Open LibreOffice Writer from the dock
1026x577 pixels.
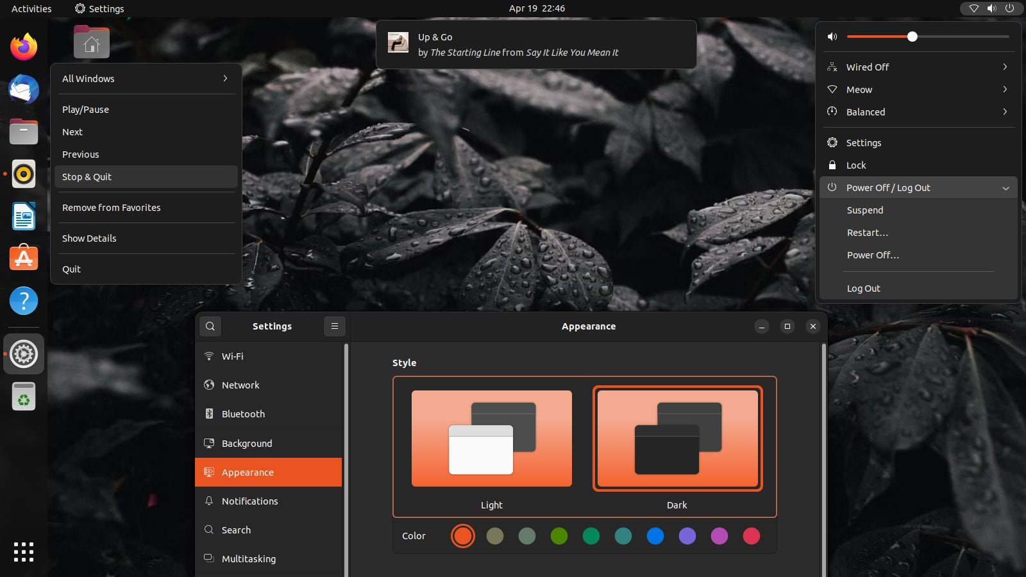(23, 216)
